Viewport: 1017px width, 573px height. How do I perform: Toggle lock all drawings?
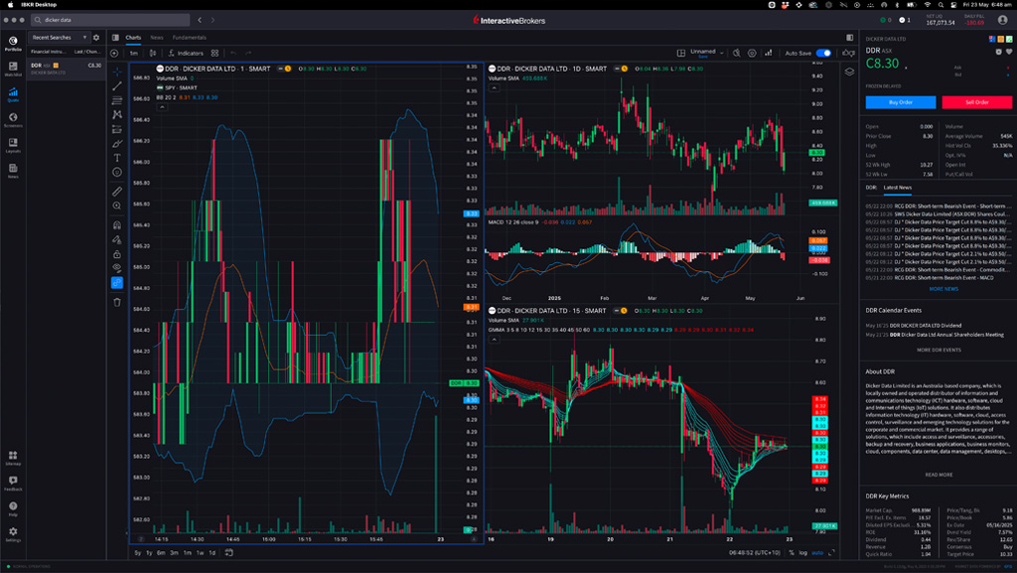pos(117,254)
